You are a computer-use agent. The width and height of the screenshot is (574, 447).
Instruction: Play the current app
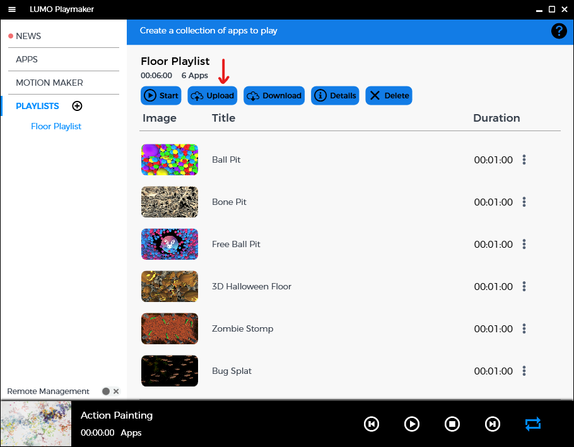click(x=412, y=424)
